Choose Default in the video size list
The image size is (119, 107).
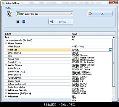(75, 53)
